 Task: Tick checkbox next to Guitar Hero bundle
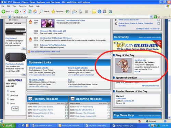coord(159,24)
